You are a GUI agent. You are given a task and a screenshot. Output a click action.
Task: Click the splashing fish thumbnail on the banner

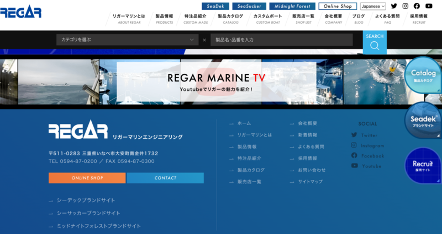point(383,81)
